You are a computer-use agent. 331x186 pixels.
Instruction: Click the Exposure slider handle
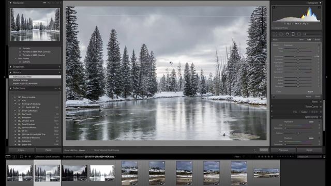coord(295,56)
